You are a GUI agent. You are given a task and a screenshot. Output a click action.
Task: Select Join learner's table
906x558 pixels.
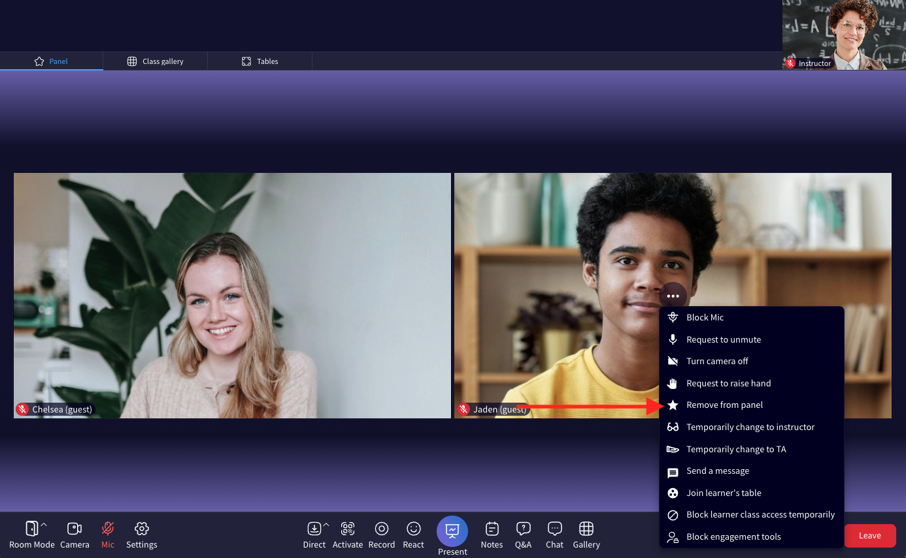tap(752, 493)
